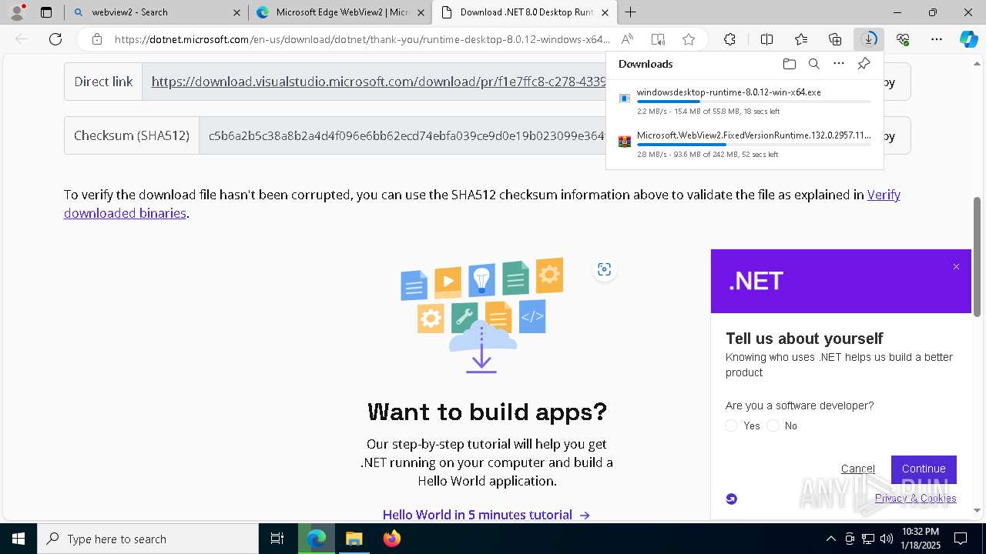Open the direct download link URL
The height and width of the screenshot is (554, 986).
pos(378,82)
